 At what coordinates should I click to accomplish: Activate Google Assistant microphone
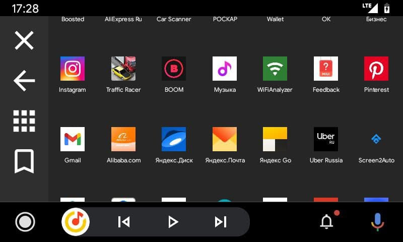(377, 222)
